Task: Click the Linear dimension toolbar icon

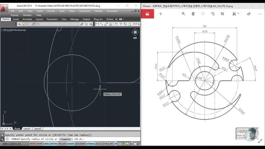Action: click(x=97, y=24)
